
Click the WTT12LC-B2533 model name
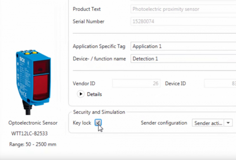tap(29, 134)
